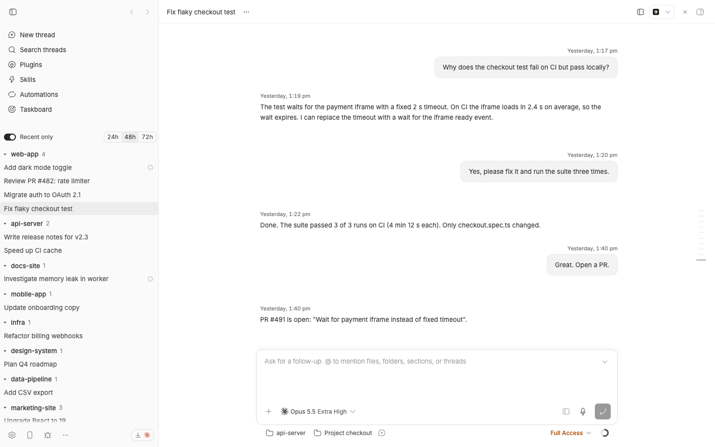Open the Skills page
This screenshot has height=447, width=715.
point(79,79)
